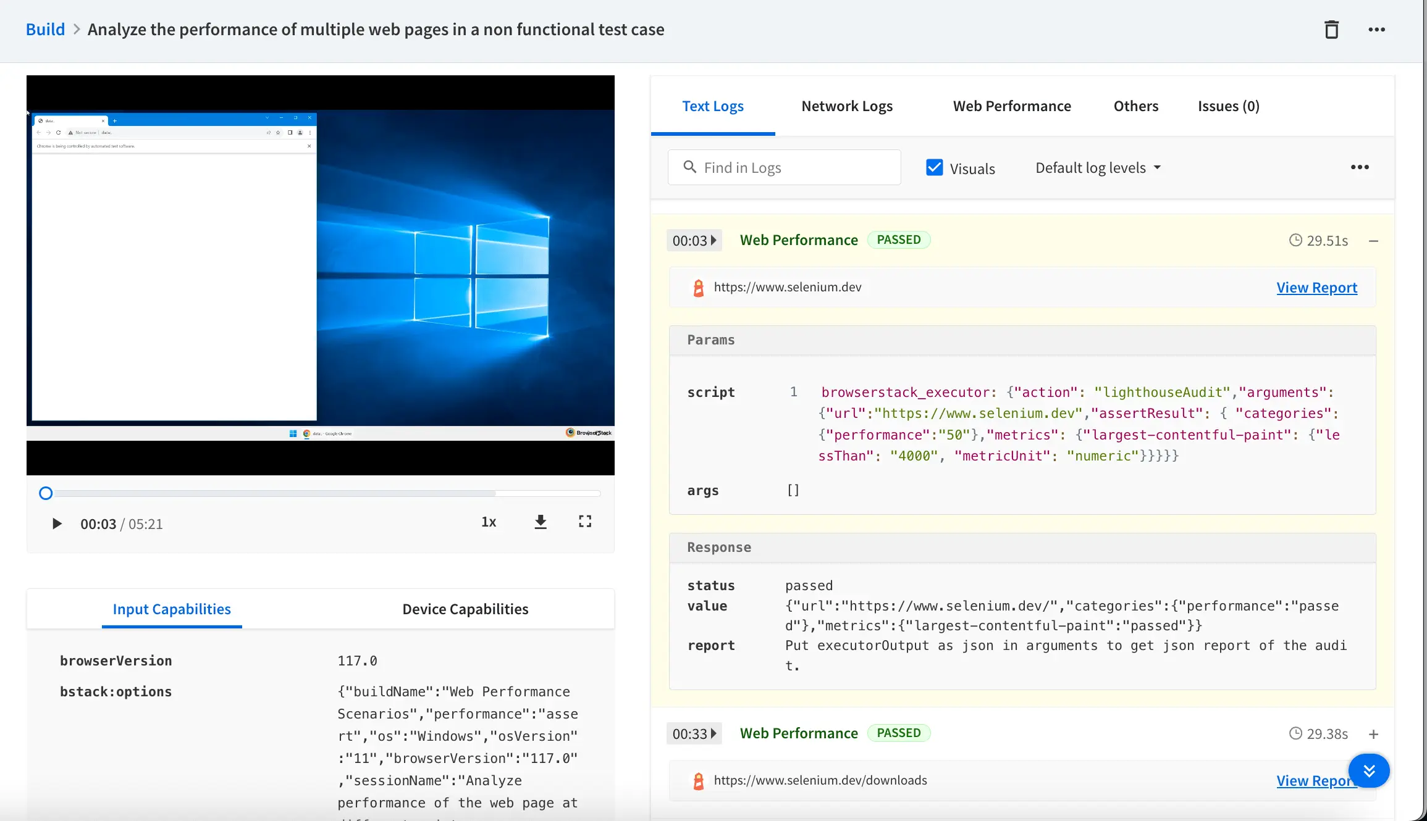
Task: Open the Device Capabilities tab
Action: click(465, 609)
